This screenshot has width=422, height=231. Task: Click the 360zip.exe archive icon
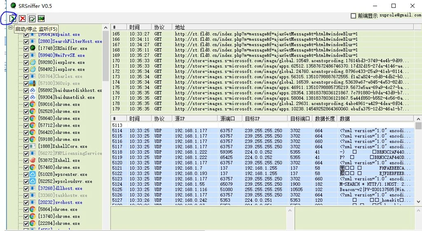point(33,83)
